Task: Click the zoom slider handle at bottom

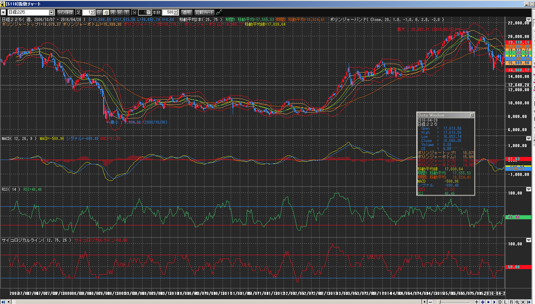Action: [x=439, y=302]
